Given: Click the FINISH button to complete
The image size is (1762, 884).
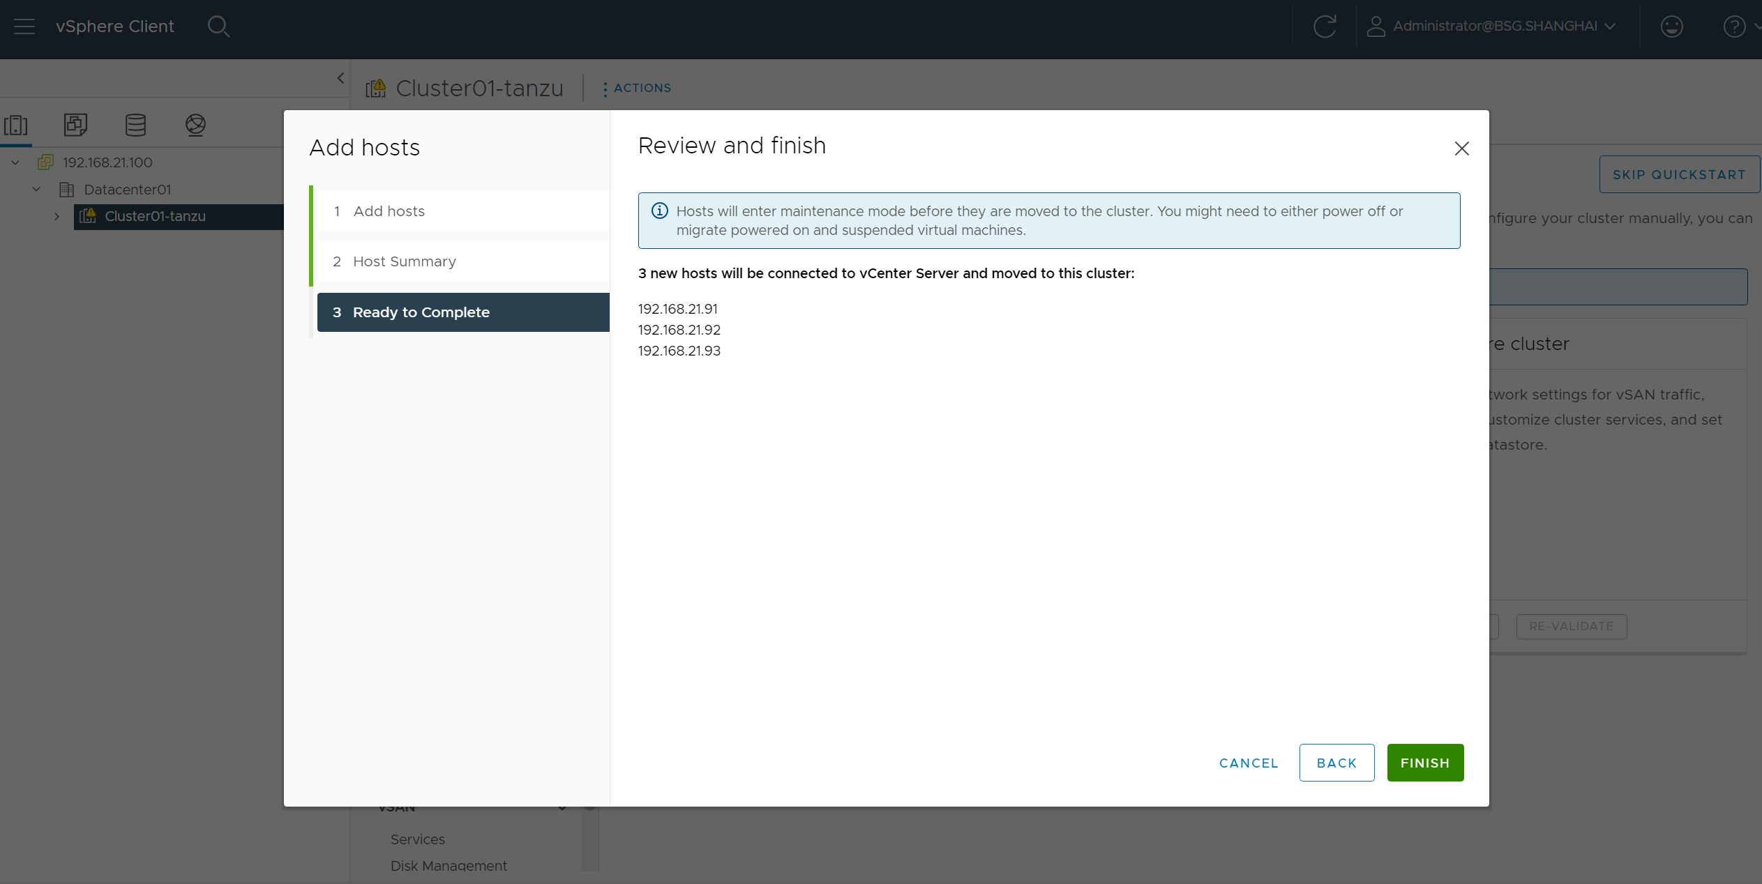Looking at the screenshot, I should coord(1424,763).
